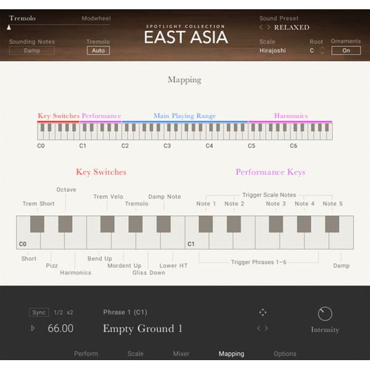Click the Trem Velo black key
The image size is (370, 370).
[x=107, y=224]
